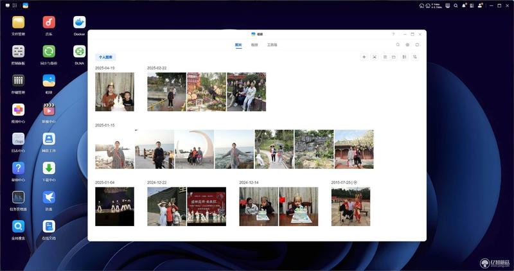
Task: Click the folder view icon in album toolbar
Action: coord(394,57)
